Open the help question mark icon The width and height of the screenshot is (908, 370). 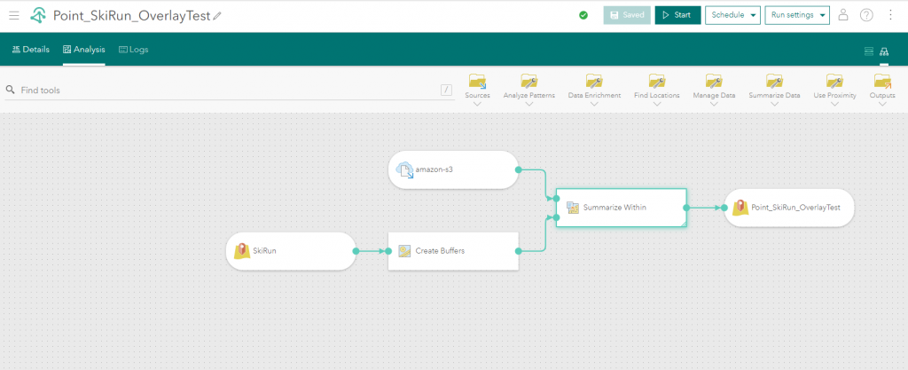pos(866,15)
